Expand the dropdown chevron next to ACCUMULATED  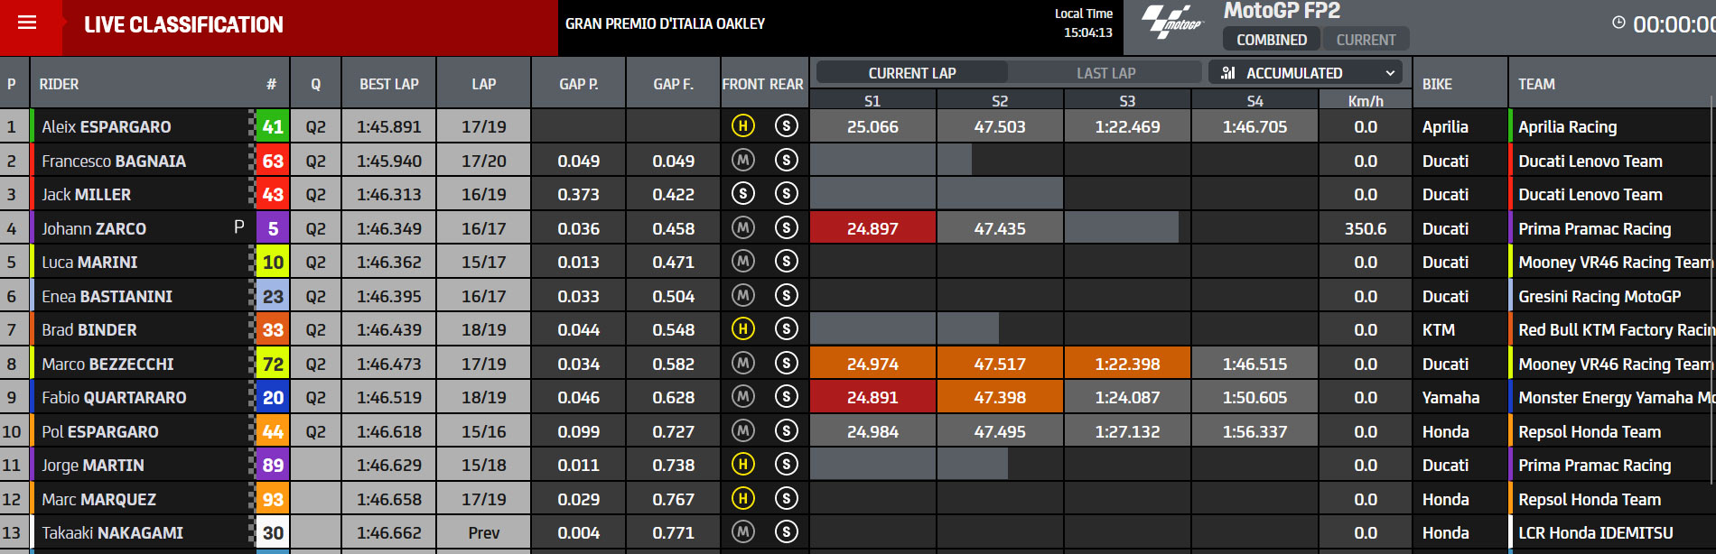pyautogui.click(x=1389, y=72)
